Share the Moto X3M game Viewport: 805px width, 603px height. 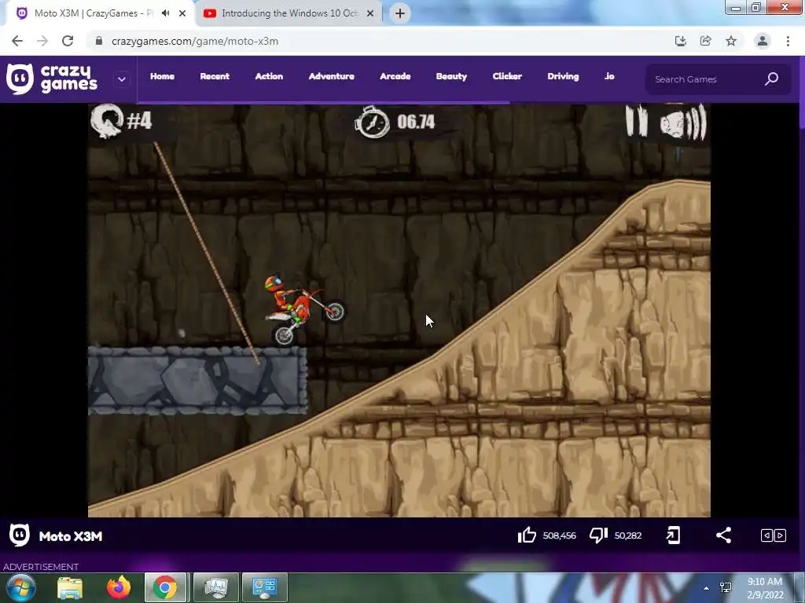coord(724,535)
